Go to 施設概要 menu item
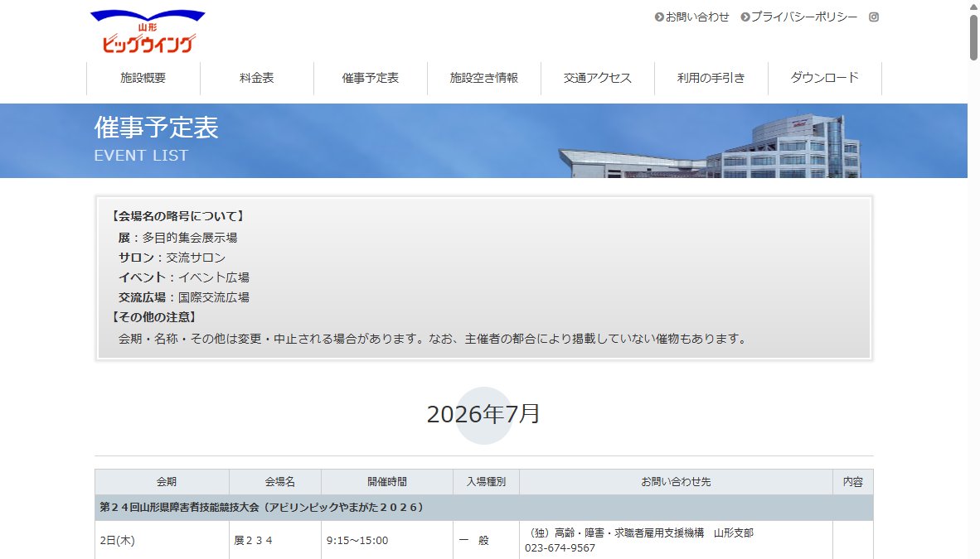980x559 pixels. pos(143,78)
